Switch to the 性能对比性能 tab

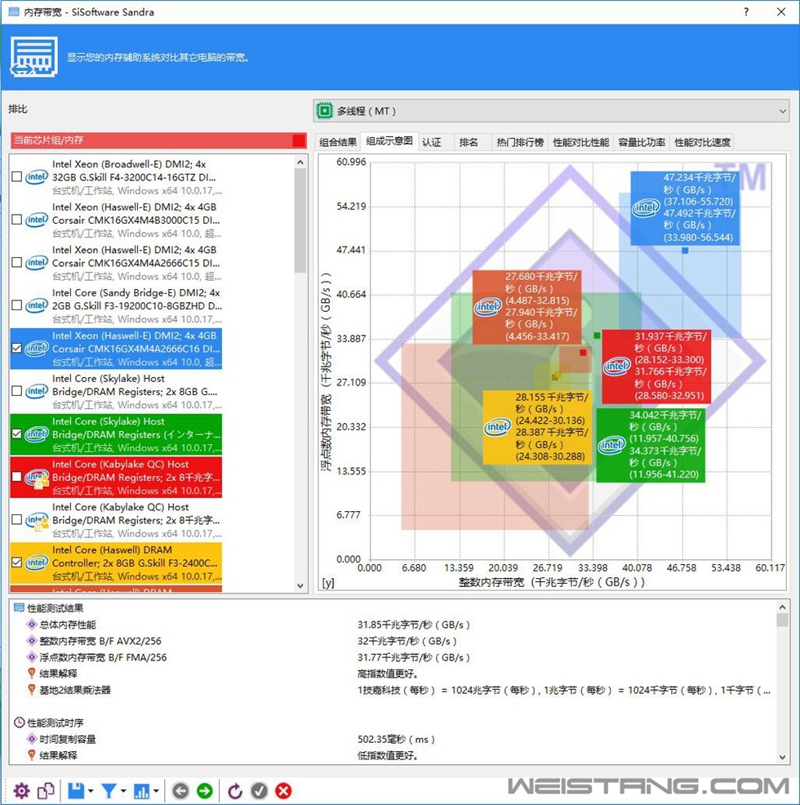(x=580, y=142)
